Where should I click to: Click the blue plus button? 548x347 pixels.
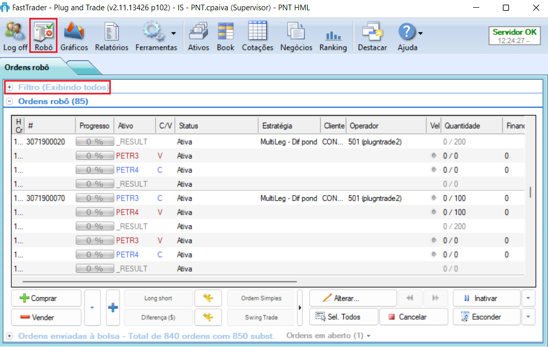pyautogui.click(x=112, y=308)
